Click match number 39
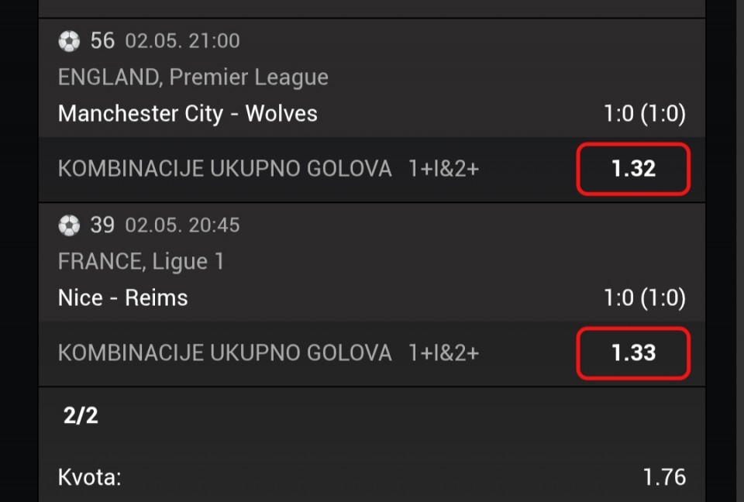Screen dimensions: 744x502 tap(102, 225)
